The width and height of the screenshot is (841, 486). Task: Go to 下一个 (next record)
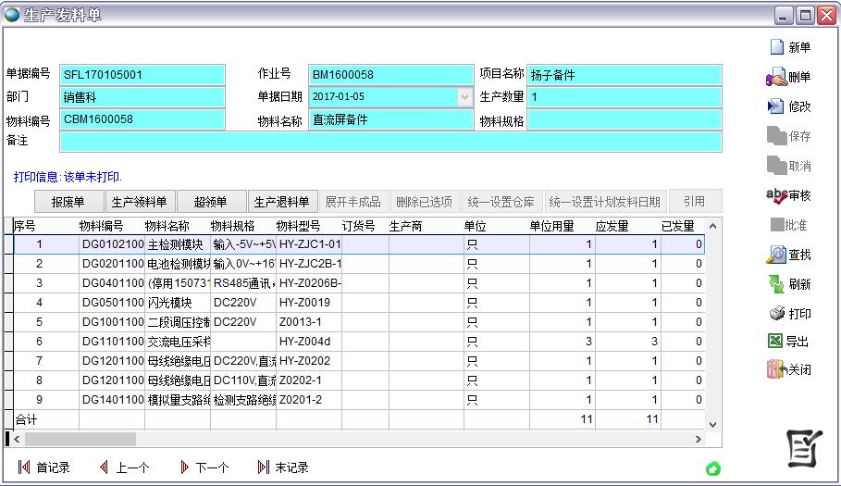204,467
